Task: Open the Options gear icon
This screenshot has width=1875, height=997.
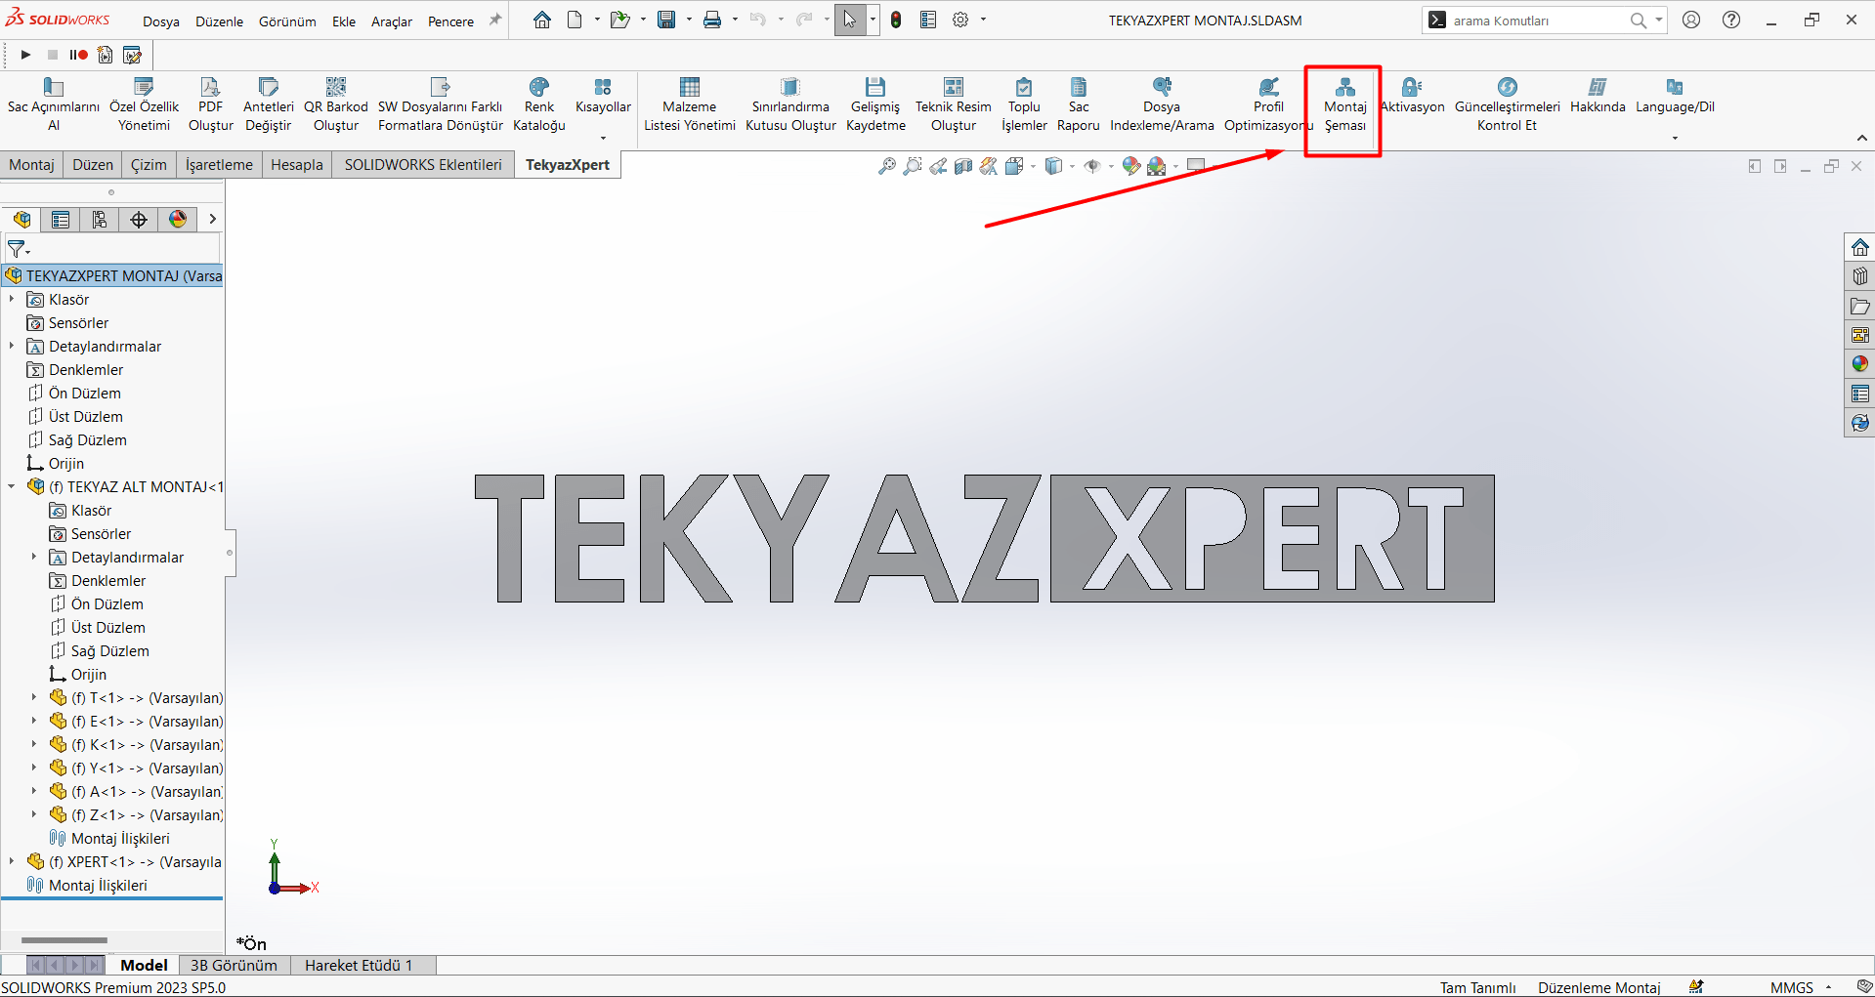Action: (960, 20)
